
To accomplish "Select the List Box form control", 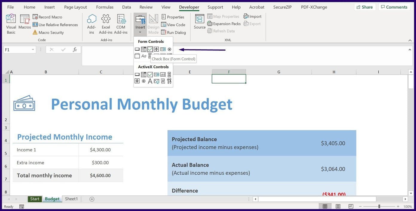I will pyautogui.click(x=163, y=49).
